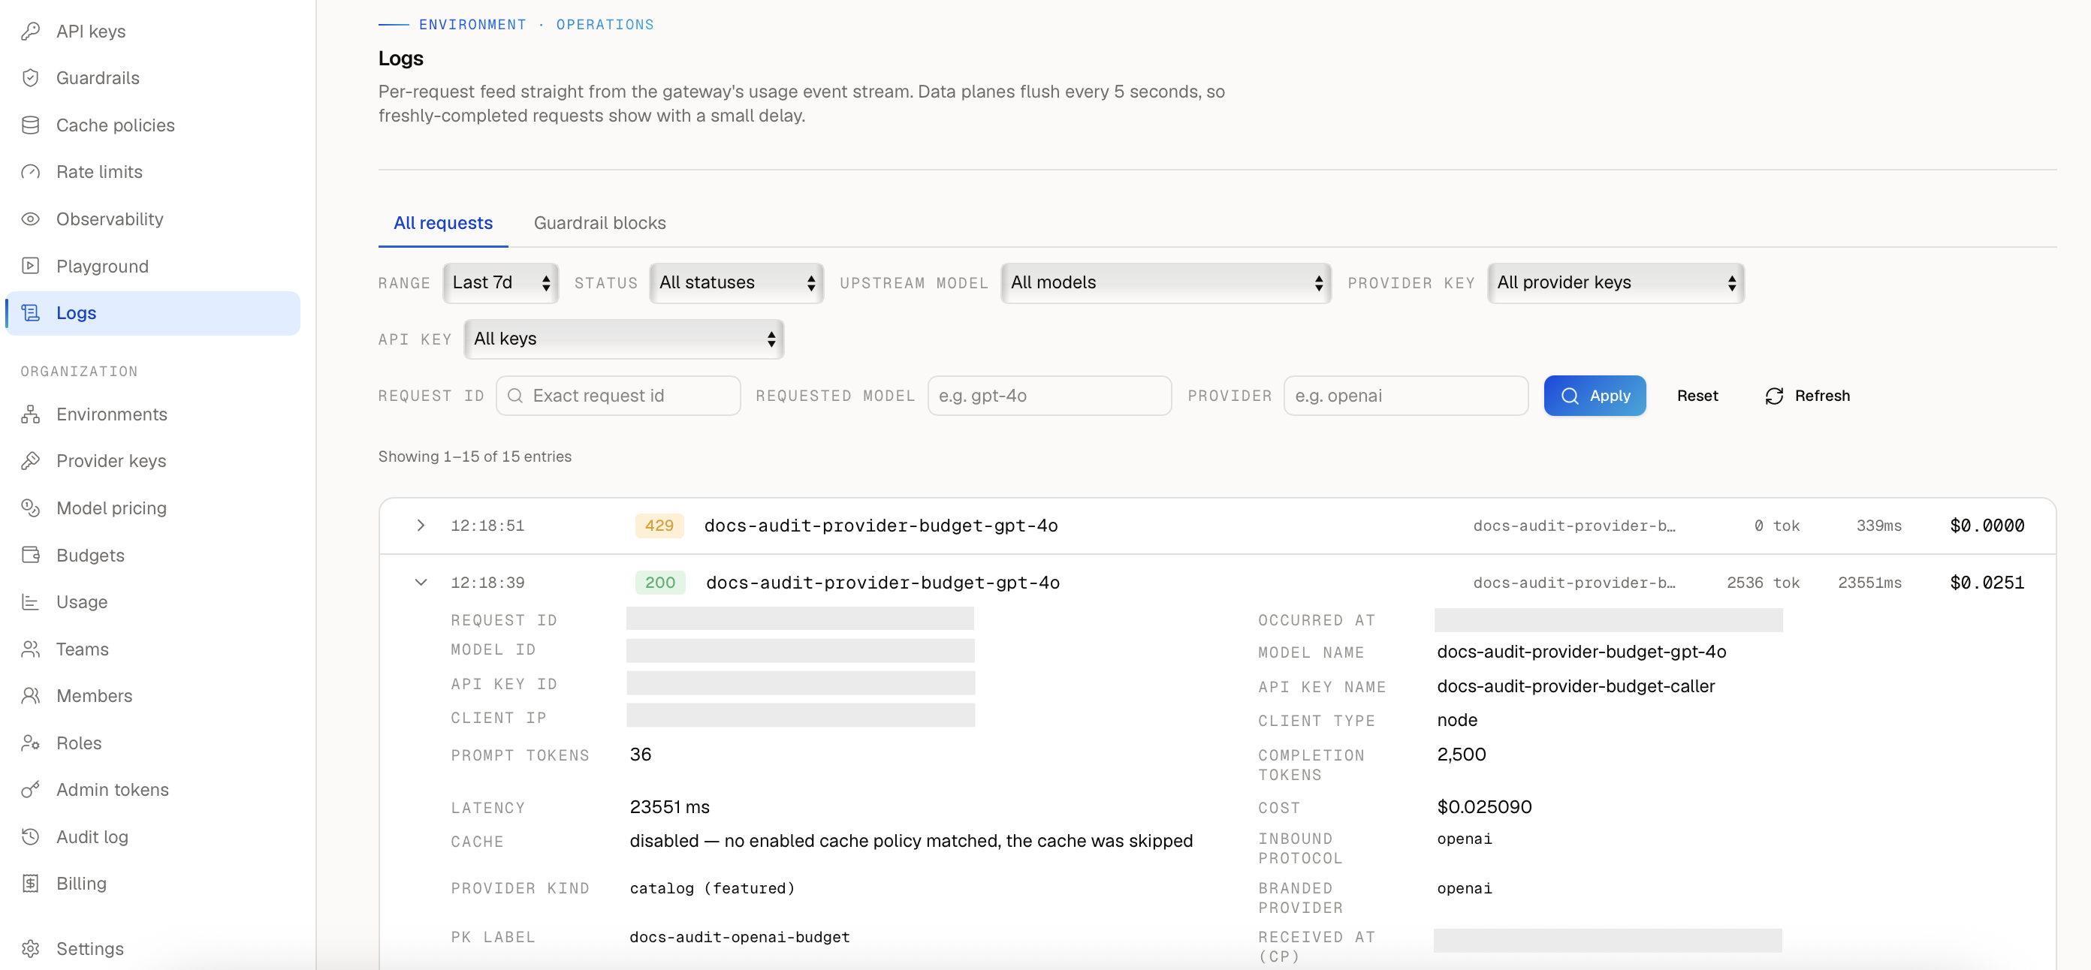Image resolution: width=2091 pixels, height=970 pixels.
Task: Click the client type value node
Action: pos(1457,720)
